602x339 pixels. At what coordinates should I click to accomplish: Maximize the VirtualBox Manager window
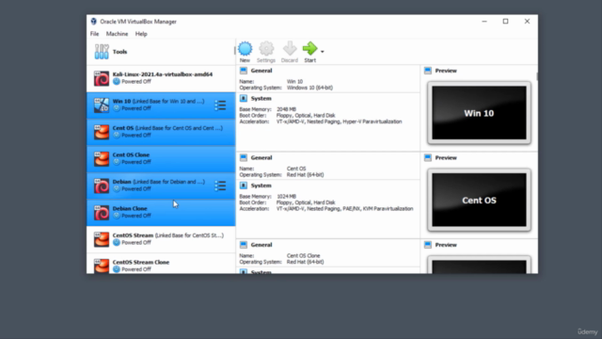pyautogui.click(x=506, y=22)
